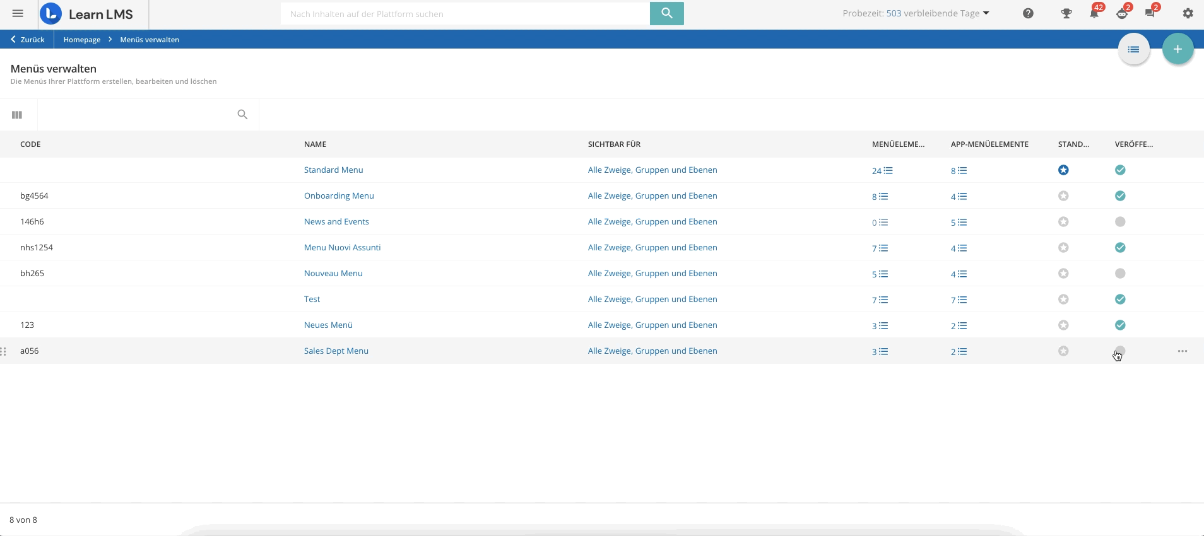1204x536 pixels.
Task: Open the gamification trophy icon
Action: tap(1066, 13)
